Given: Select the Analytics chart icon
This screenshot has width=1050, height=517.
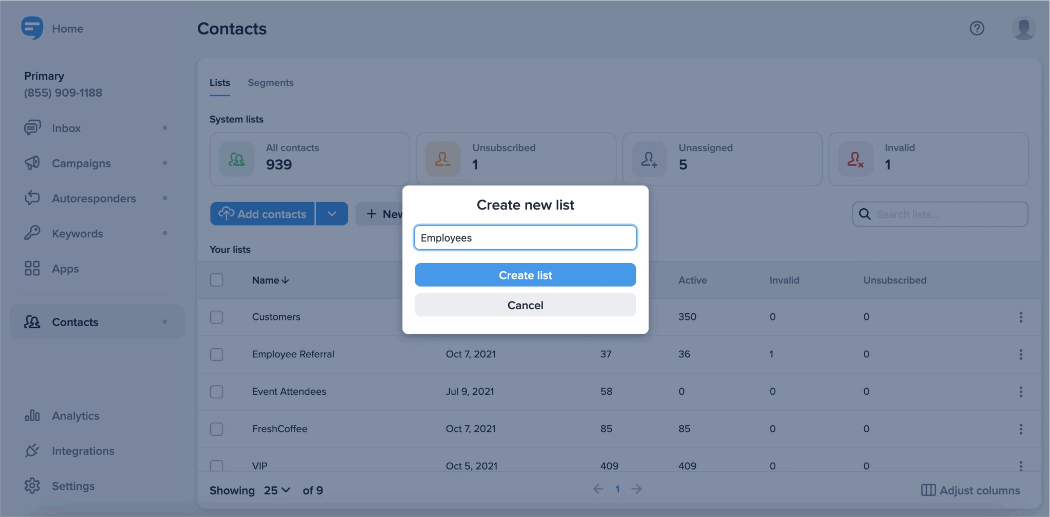Looking at the screenshot, I should click(32, 416).
